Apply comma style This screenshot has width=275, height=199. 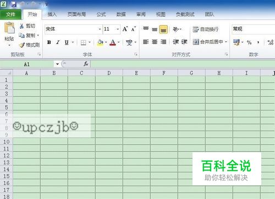point(258,42)
